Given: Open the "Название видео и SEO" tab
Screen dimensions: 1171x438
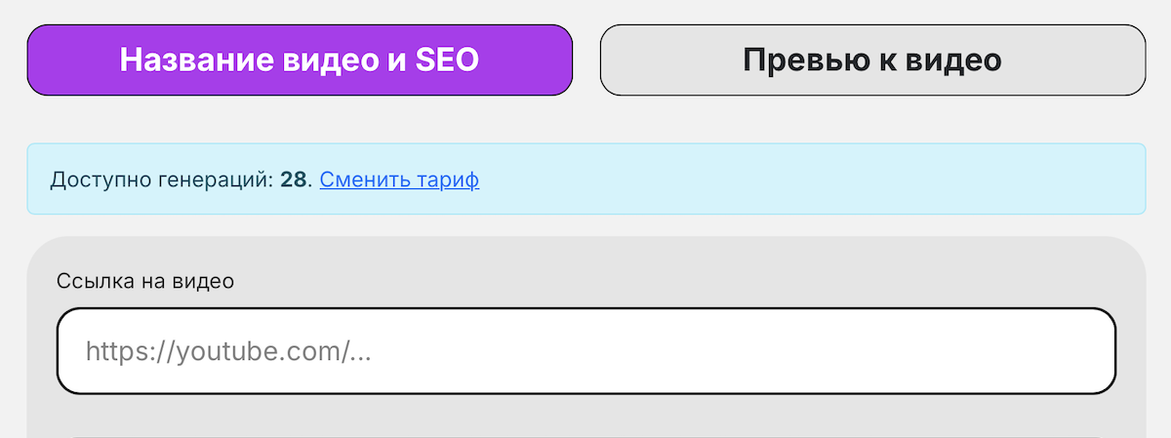Looking at the screenshot, I should 300,60.
